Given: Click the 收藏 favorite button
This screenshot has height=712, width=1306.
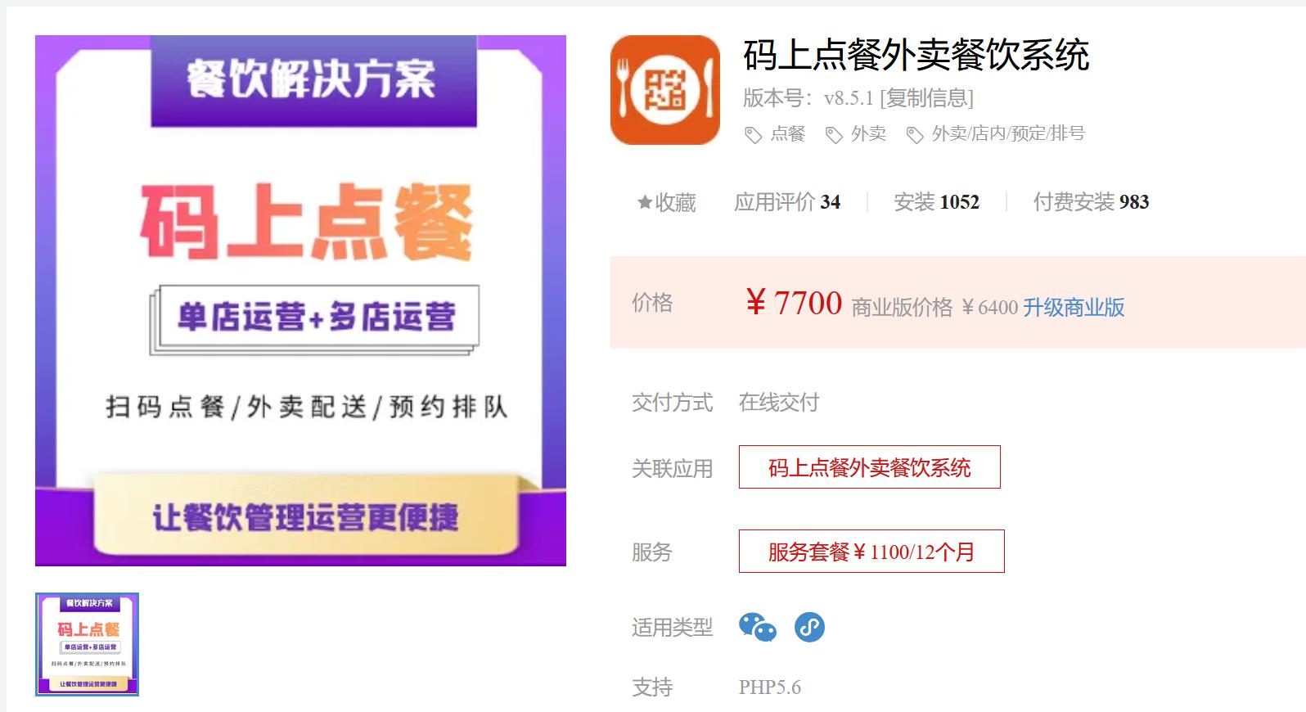Looking at the screenshot, I should click(x=667, y=202).
